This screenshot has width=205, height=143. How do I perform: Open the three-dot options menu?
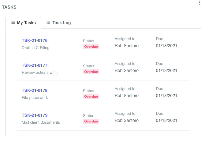(199, 3)
